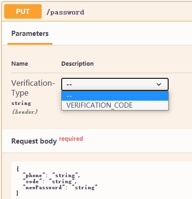Collapse the PUT /password operation header bar

(97, 12)
